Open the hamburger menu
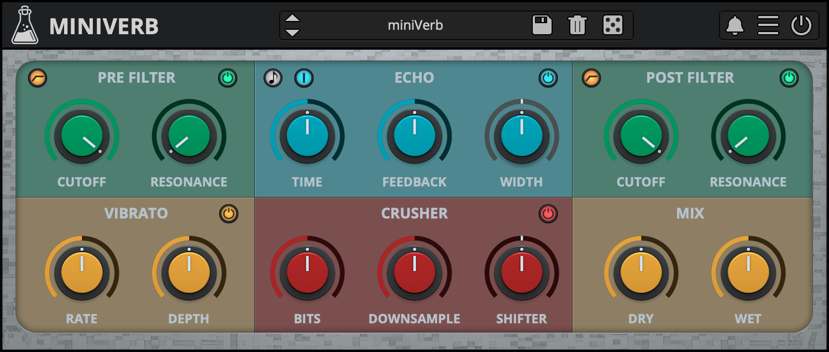Image resolution: width=829 pixels, height=352 pixels. pos(768,25)
